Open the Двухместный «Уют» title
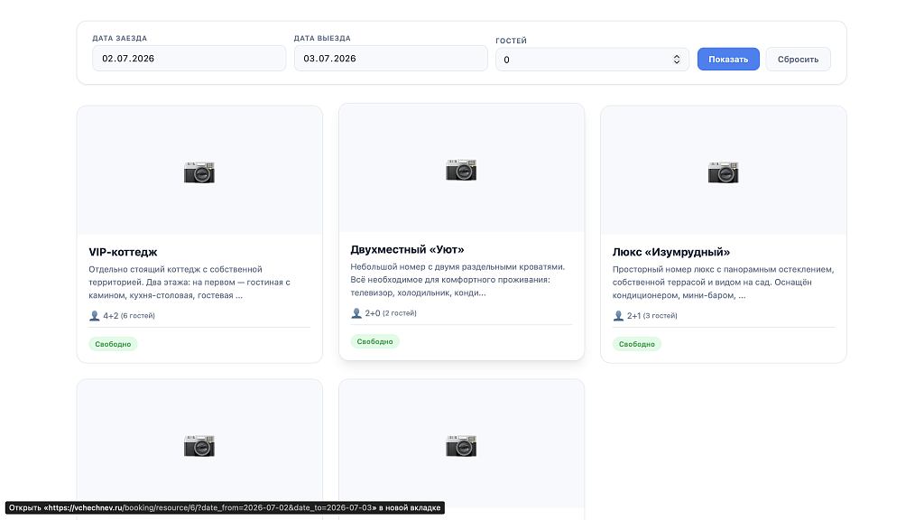The height and width of the screenshot is (520, 924). tap(407, 249)
